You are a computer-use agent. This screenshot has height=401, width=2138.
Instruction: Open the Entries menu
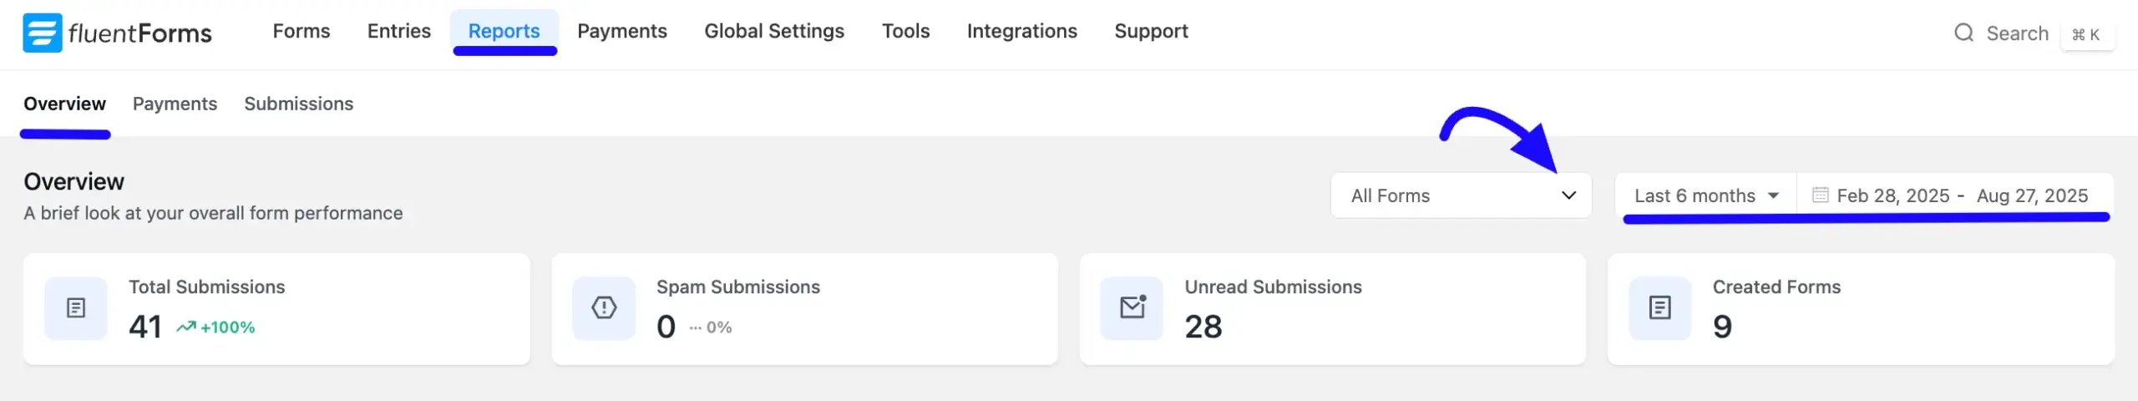398,31
